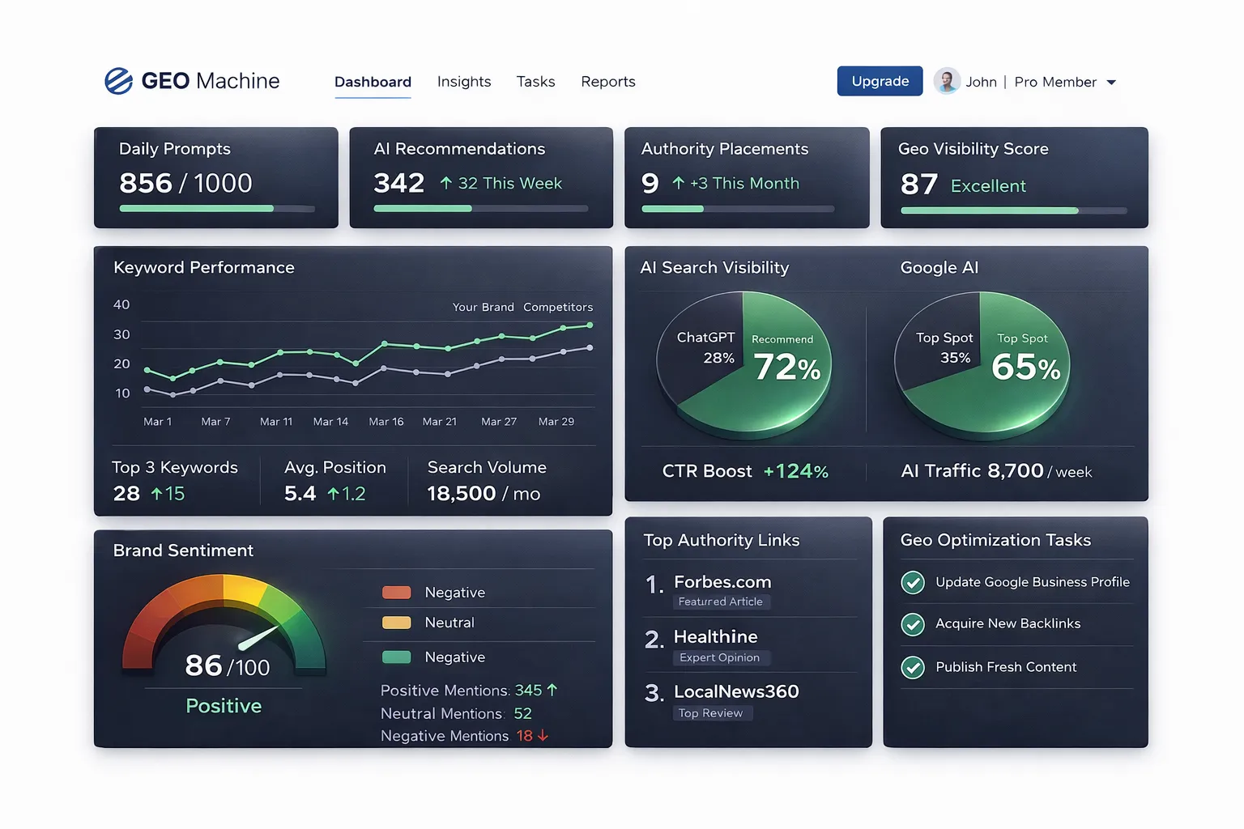The height and width of the screenshot is (829, 1244).
Task: Expand the Geo Optimization Tasks panel
Action: (x=995, y=540)
